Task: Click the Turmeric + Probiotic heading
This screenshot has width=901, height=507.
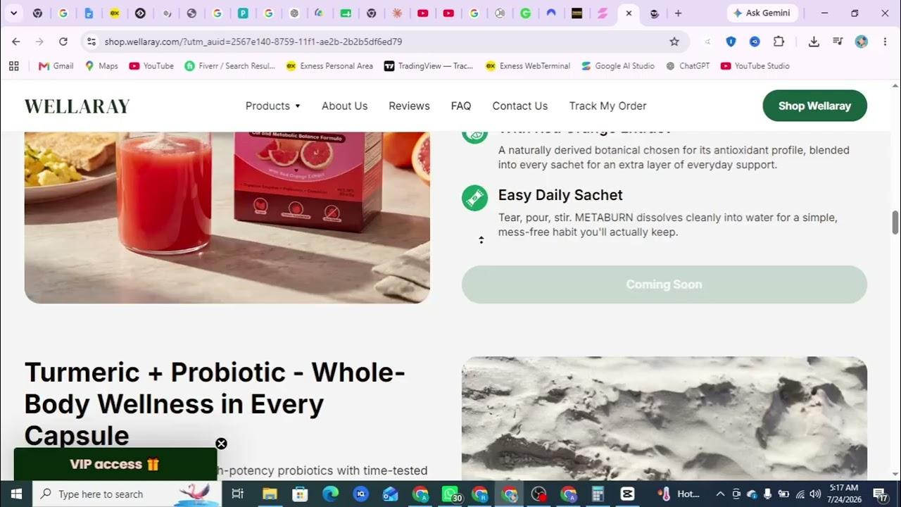Action: pos(215,403)
